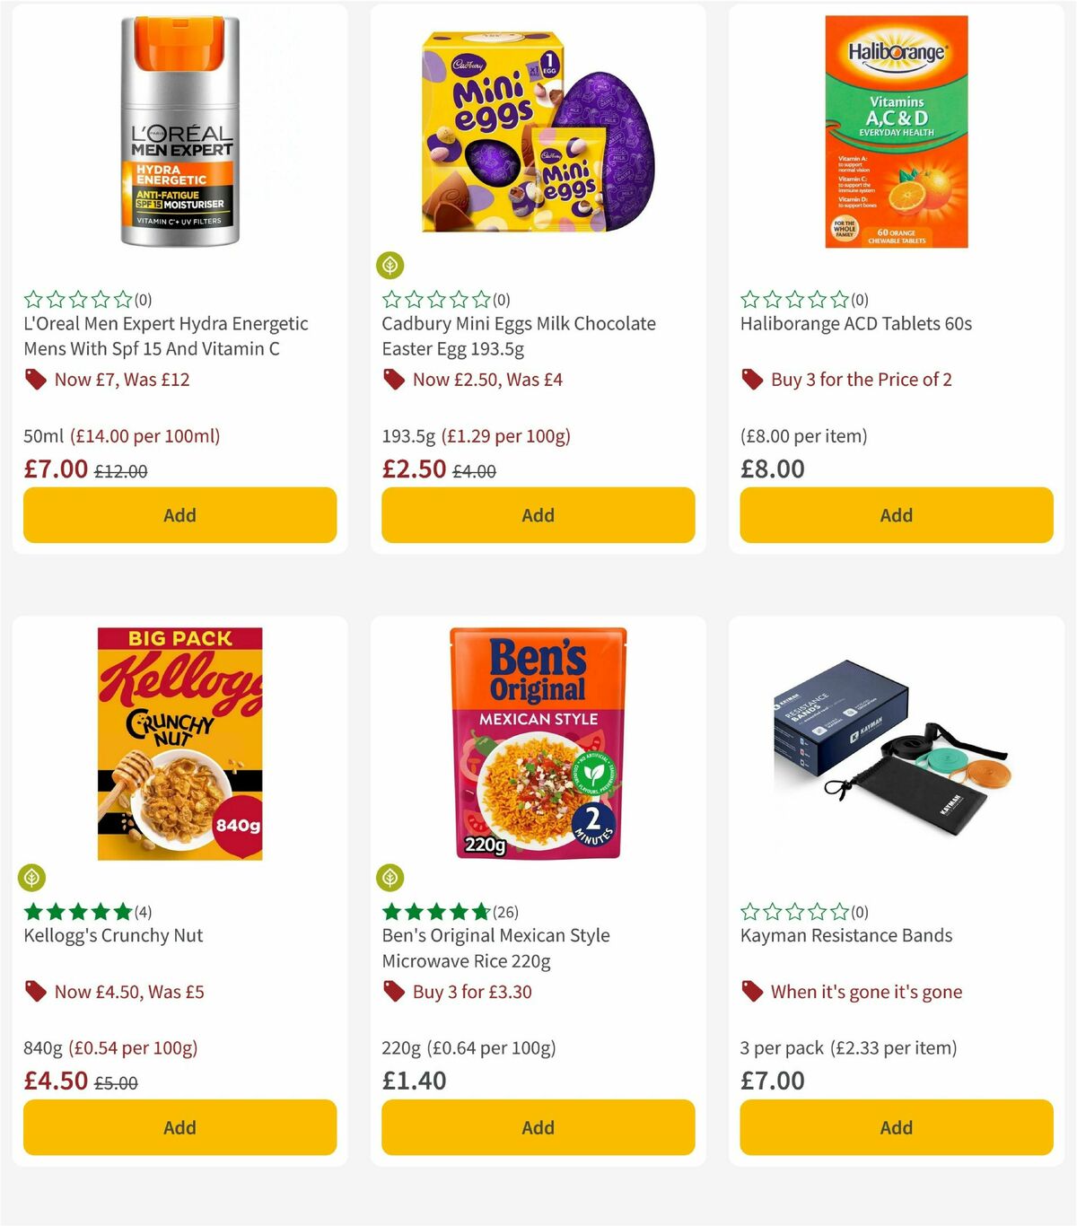Screen dimensions: 1077x1226
Task: Click the price tag icon next to 'Buy 3 for the Price of 2'
Action: pos(751,380)
